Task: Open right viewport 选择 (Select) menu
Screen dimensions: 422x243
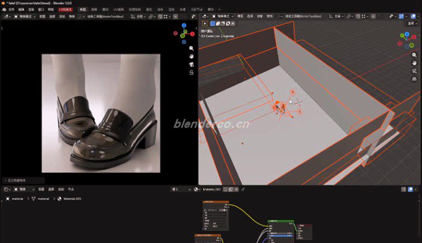Action: tap(250, 16)
